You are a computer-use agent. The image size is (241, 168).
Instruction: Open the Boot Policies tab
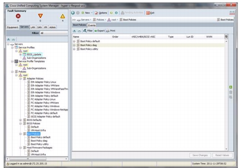point(79,25)
